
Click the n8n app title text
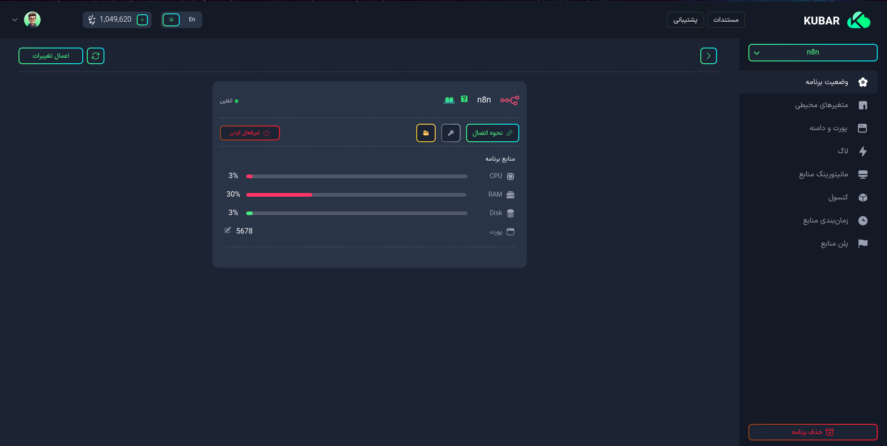tap(484, 100)
